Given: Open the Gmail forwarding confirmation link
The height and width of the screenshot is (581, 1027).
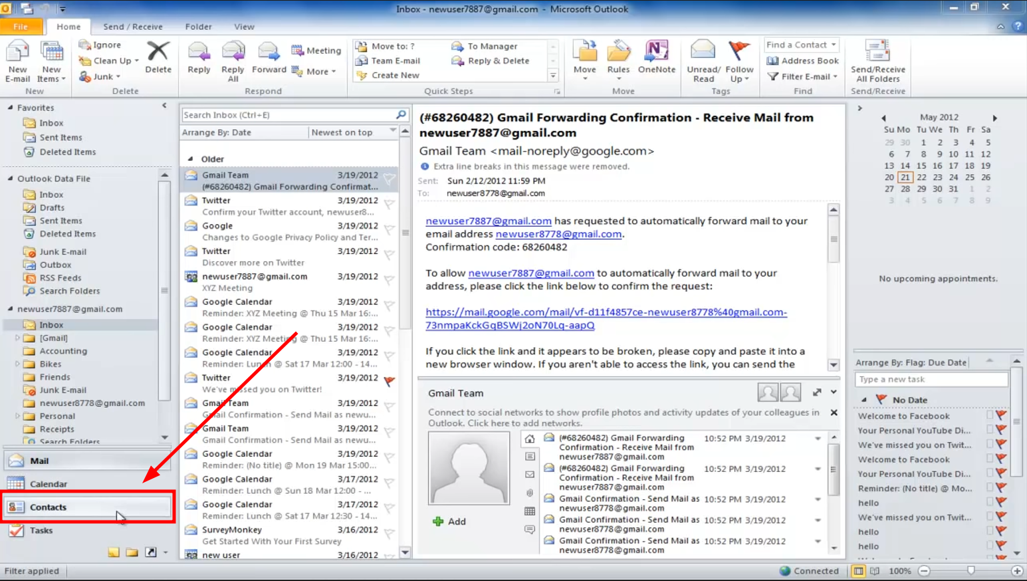Looking at the screenshot, I should click(606, 318).
